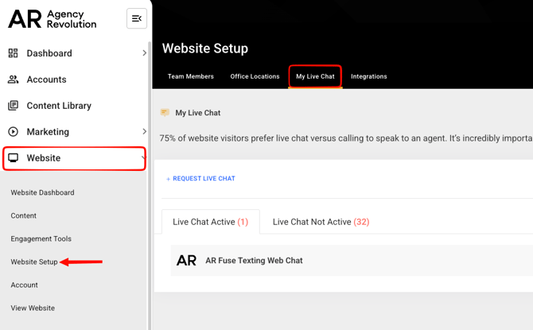Click the Website monitor icon
Screen dimensions: 533x330
tap(13, 158)
